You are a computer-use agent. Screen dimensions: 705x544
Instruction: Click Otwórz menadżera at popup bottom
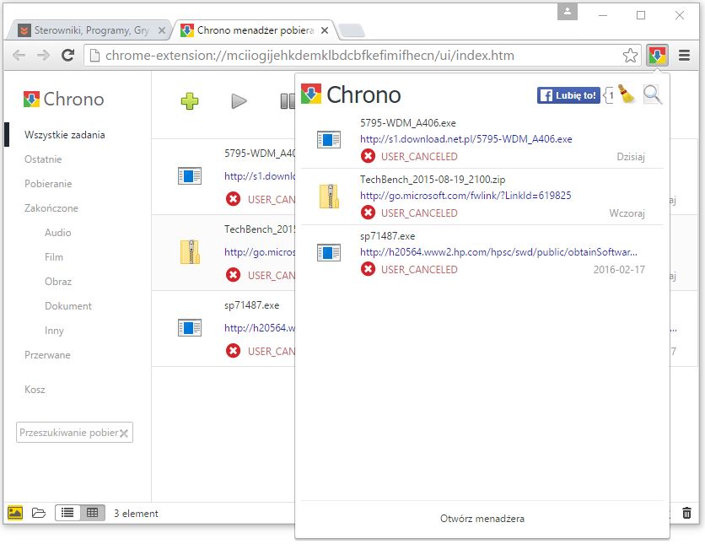(x=482, y=519)
